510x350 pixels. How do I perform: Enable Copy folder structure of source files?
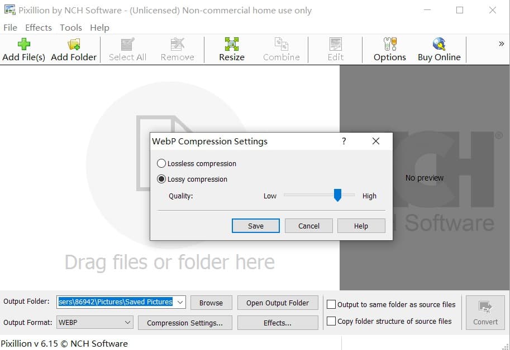tap(331, 321)
